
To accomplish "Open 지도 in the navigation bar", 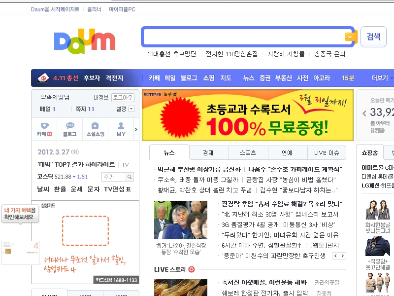I will [x=226, y=78].
